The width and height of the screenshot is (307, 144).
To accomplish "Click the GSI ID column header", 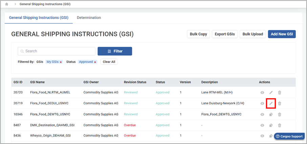I will (x=18, y=82).
